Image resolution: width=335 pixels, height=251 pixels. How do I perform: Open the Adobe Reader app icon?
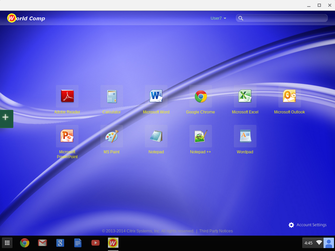point(67,96)
